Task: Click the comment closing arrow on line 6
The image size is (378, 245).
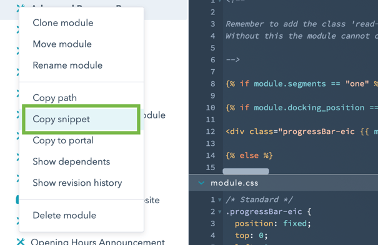Action: point(232,60)
